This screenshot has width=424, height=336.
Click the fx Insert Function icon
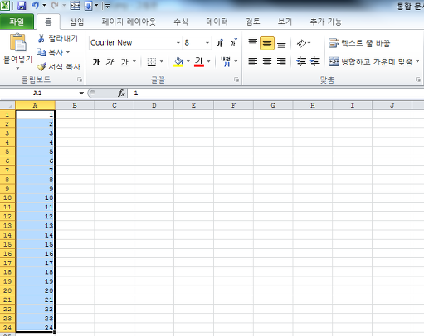coord(121,93)
